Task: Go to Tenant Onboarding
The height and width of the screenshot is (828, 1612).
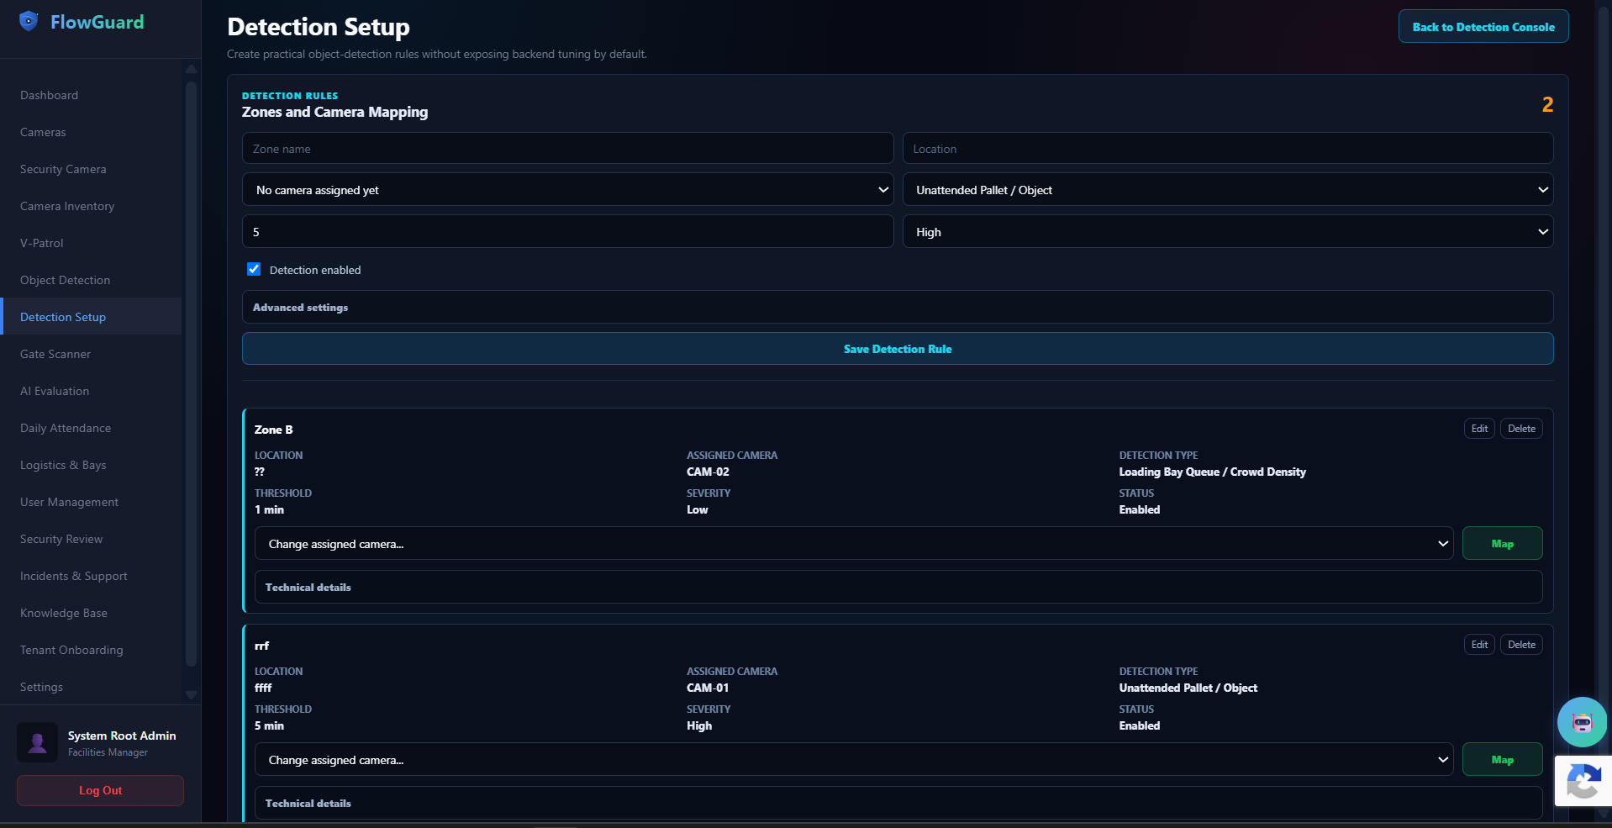Action: point(91,650)
